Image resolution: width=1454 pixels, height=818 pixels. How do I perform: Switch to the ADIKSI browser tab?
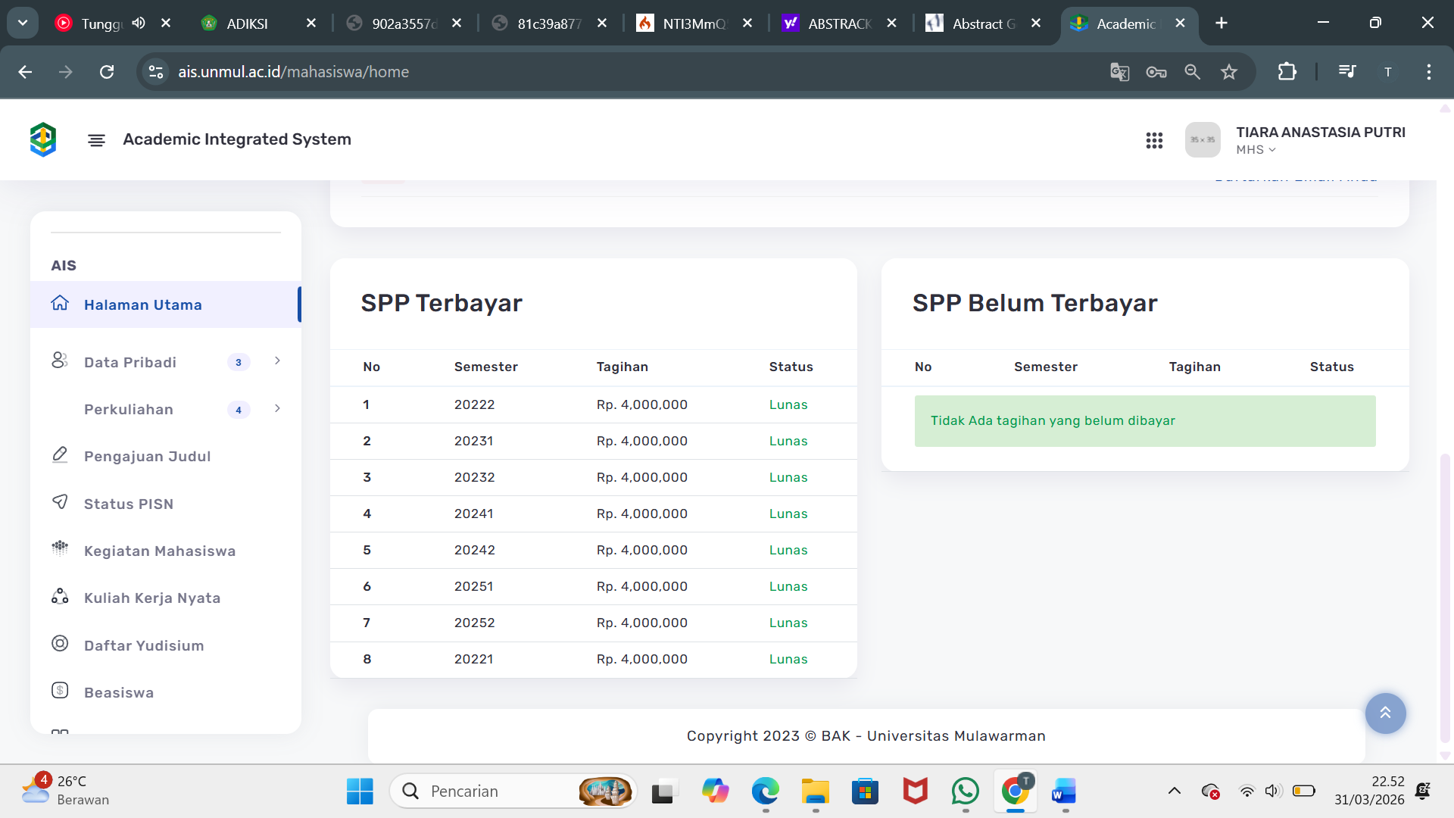[247, 23]
